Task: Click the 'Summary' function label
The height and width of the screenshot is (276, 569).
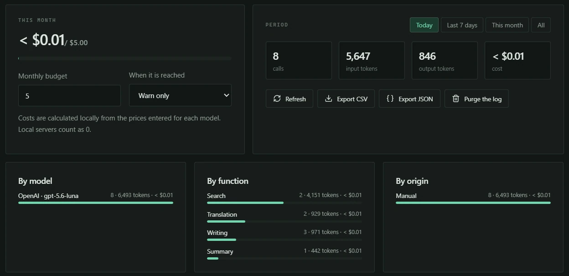Action: pyautogui.click(x=220, y=251)
